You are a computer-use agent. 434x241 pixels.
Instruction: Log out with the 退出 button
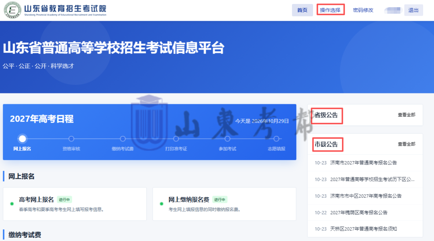click(x=413, y=10)
